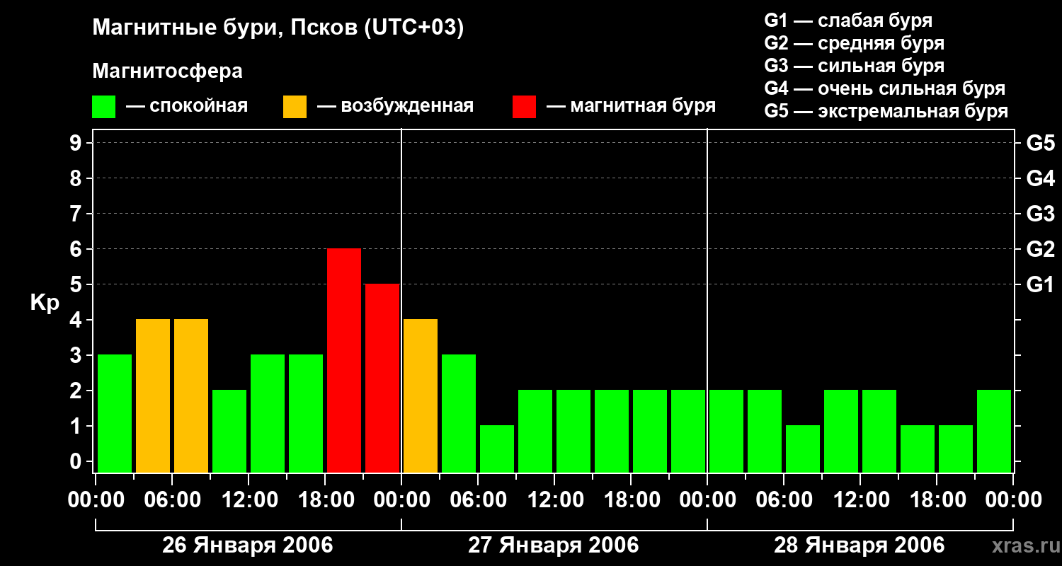1062x566 pixels.
Task: Click the '12:00' time label under 26 January
Action: (249, 500)
